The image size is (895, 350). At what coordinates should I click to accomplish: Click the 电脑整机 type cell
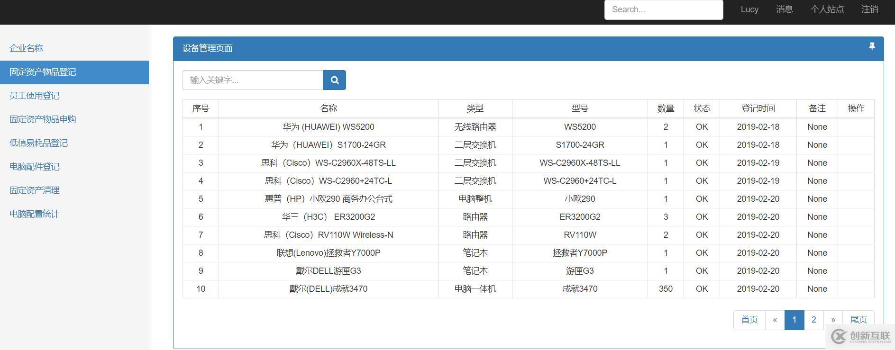(475, 199)
